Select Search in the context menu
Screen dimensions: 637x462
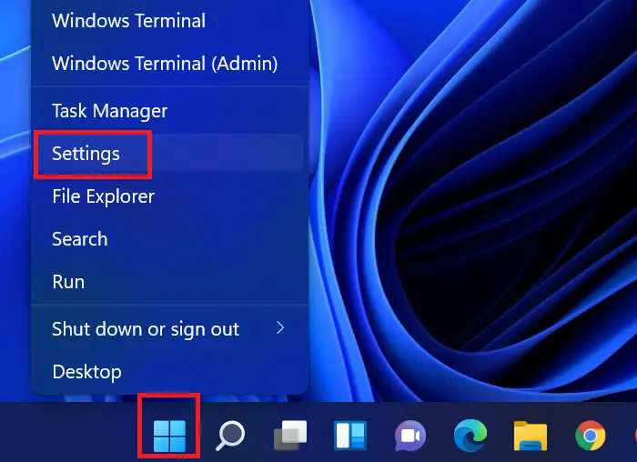point(170,239)
